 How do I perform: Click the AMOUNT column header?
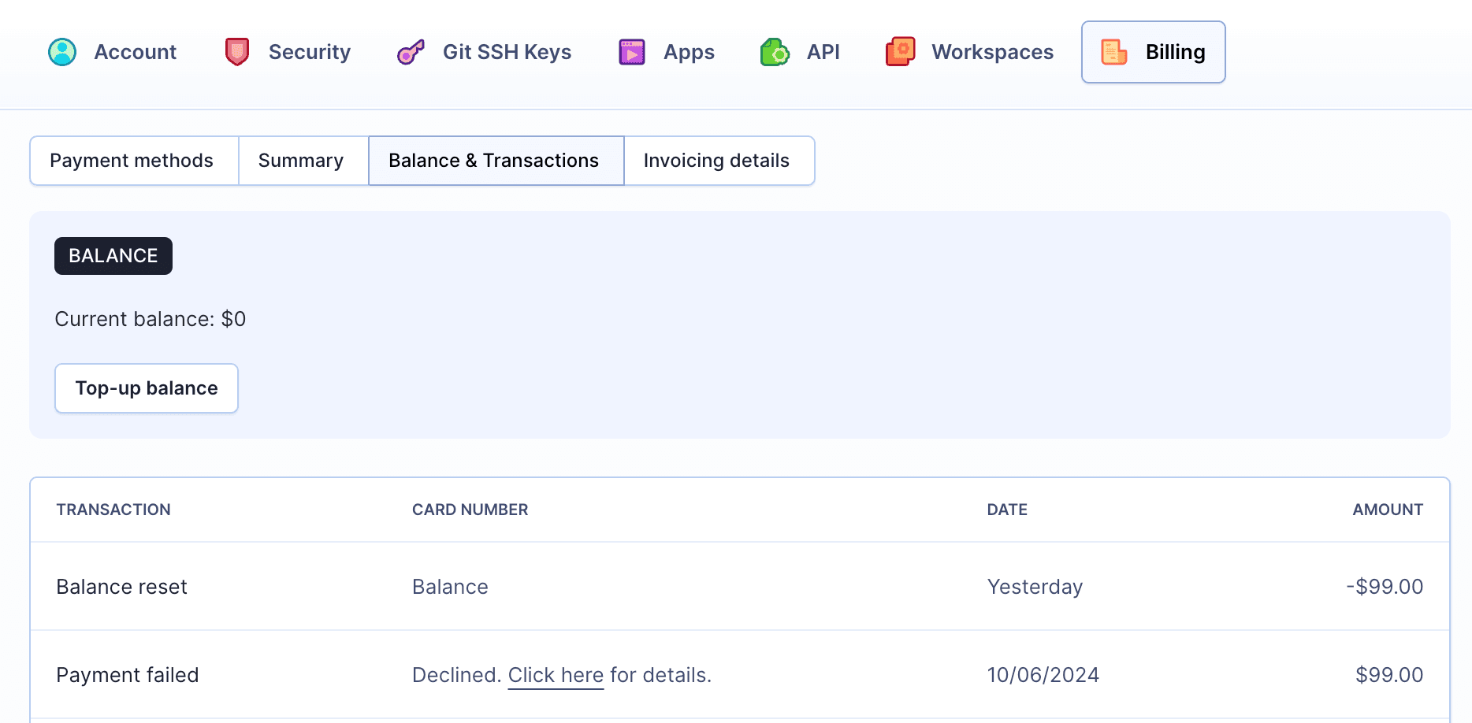click(x=1387, y=510)
